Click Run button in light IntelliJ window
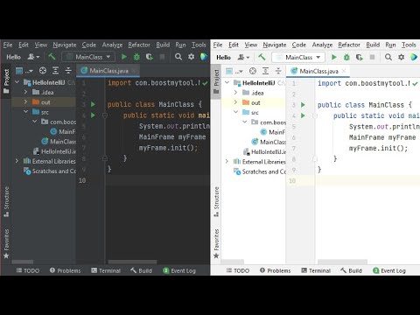The width and height of the screenshot is (420, 315). [x=334, y=57]
